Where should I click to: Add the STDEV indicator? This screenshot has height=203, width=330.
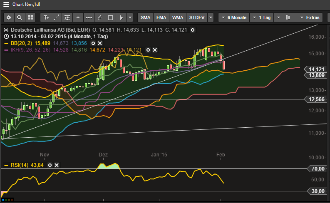197,17
